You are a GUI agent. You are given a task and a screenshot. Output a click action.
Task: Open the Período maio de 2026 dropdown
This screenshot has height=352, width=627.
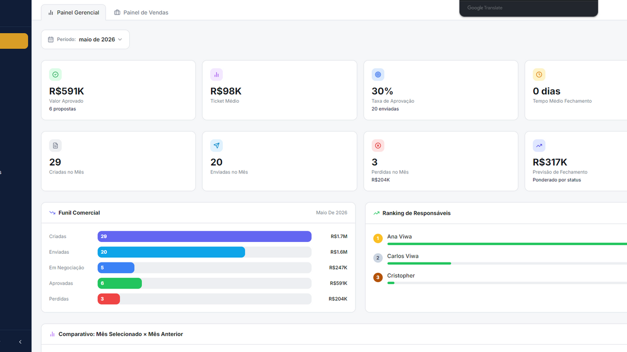(85, 40)
